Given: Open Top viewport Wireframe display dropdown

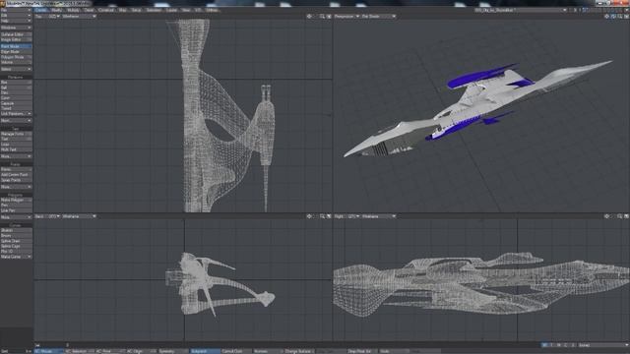Looking at the screenshot, I should point(79,17).
